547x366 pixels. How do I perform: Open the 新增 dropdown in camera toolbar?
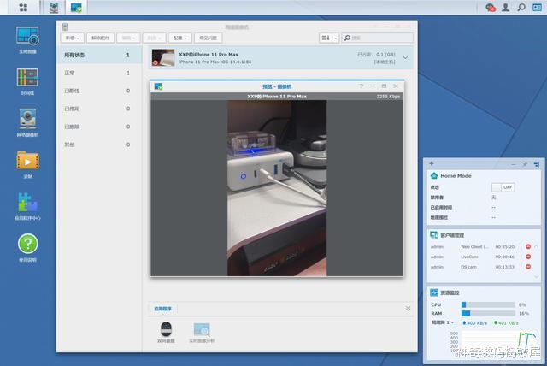click(73, 38)
